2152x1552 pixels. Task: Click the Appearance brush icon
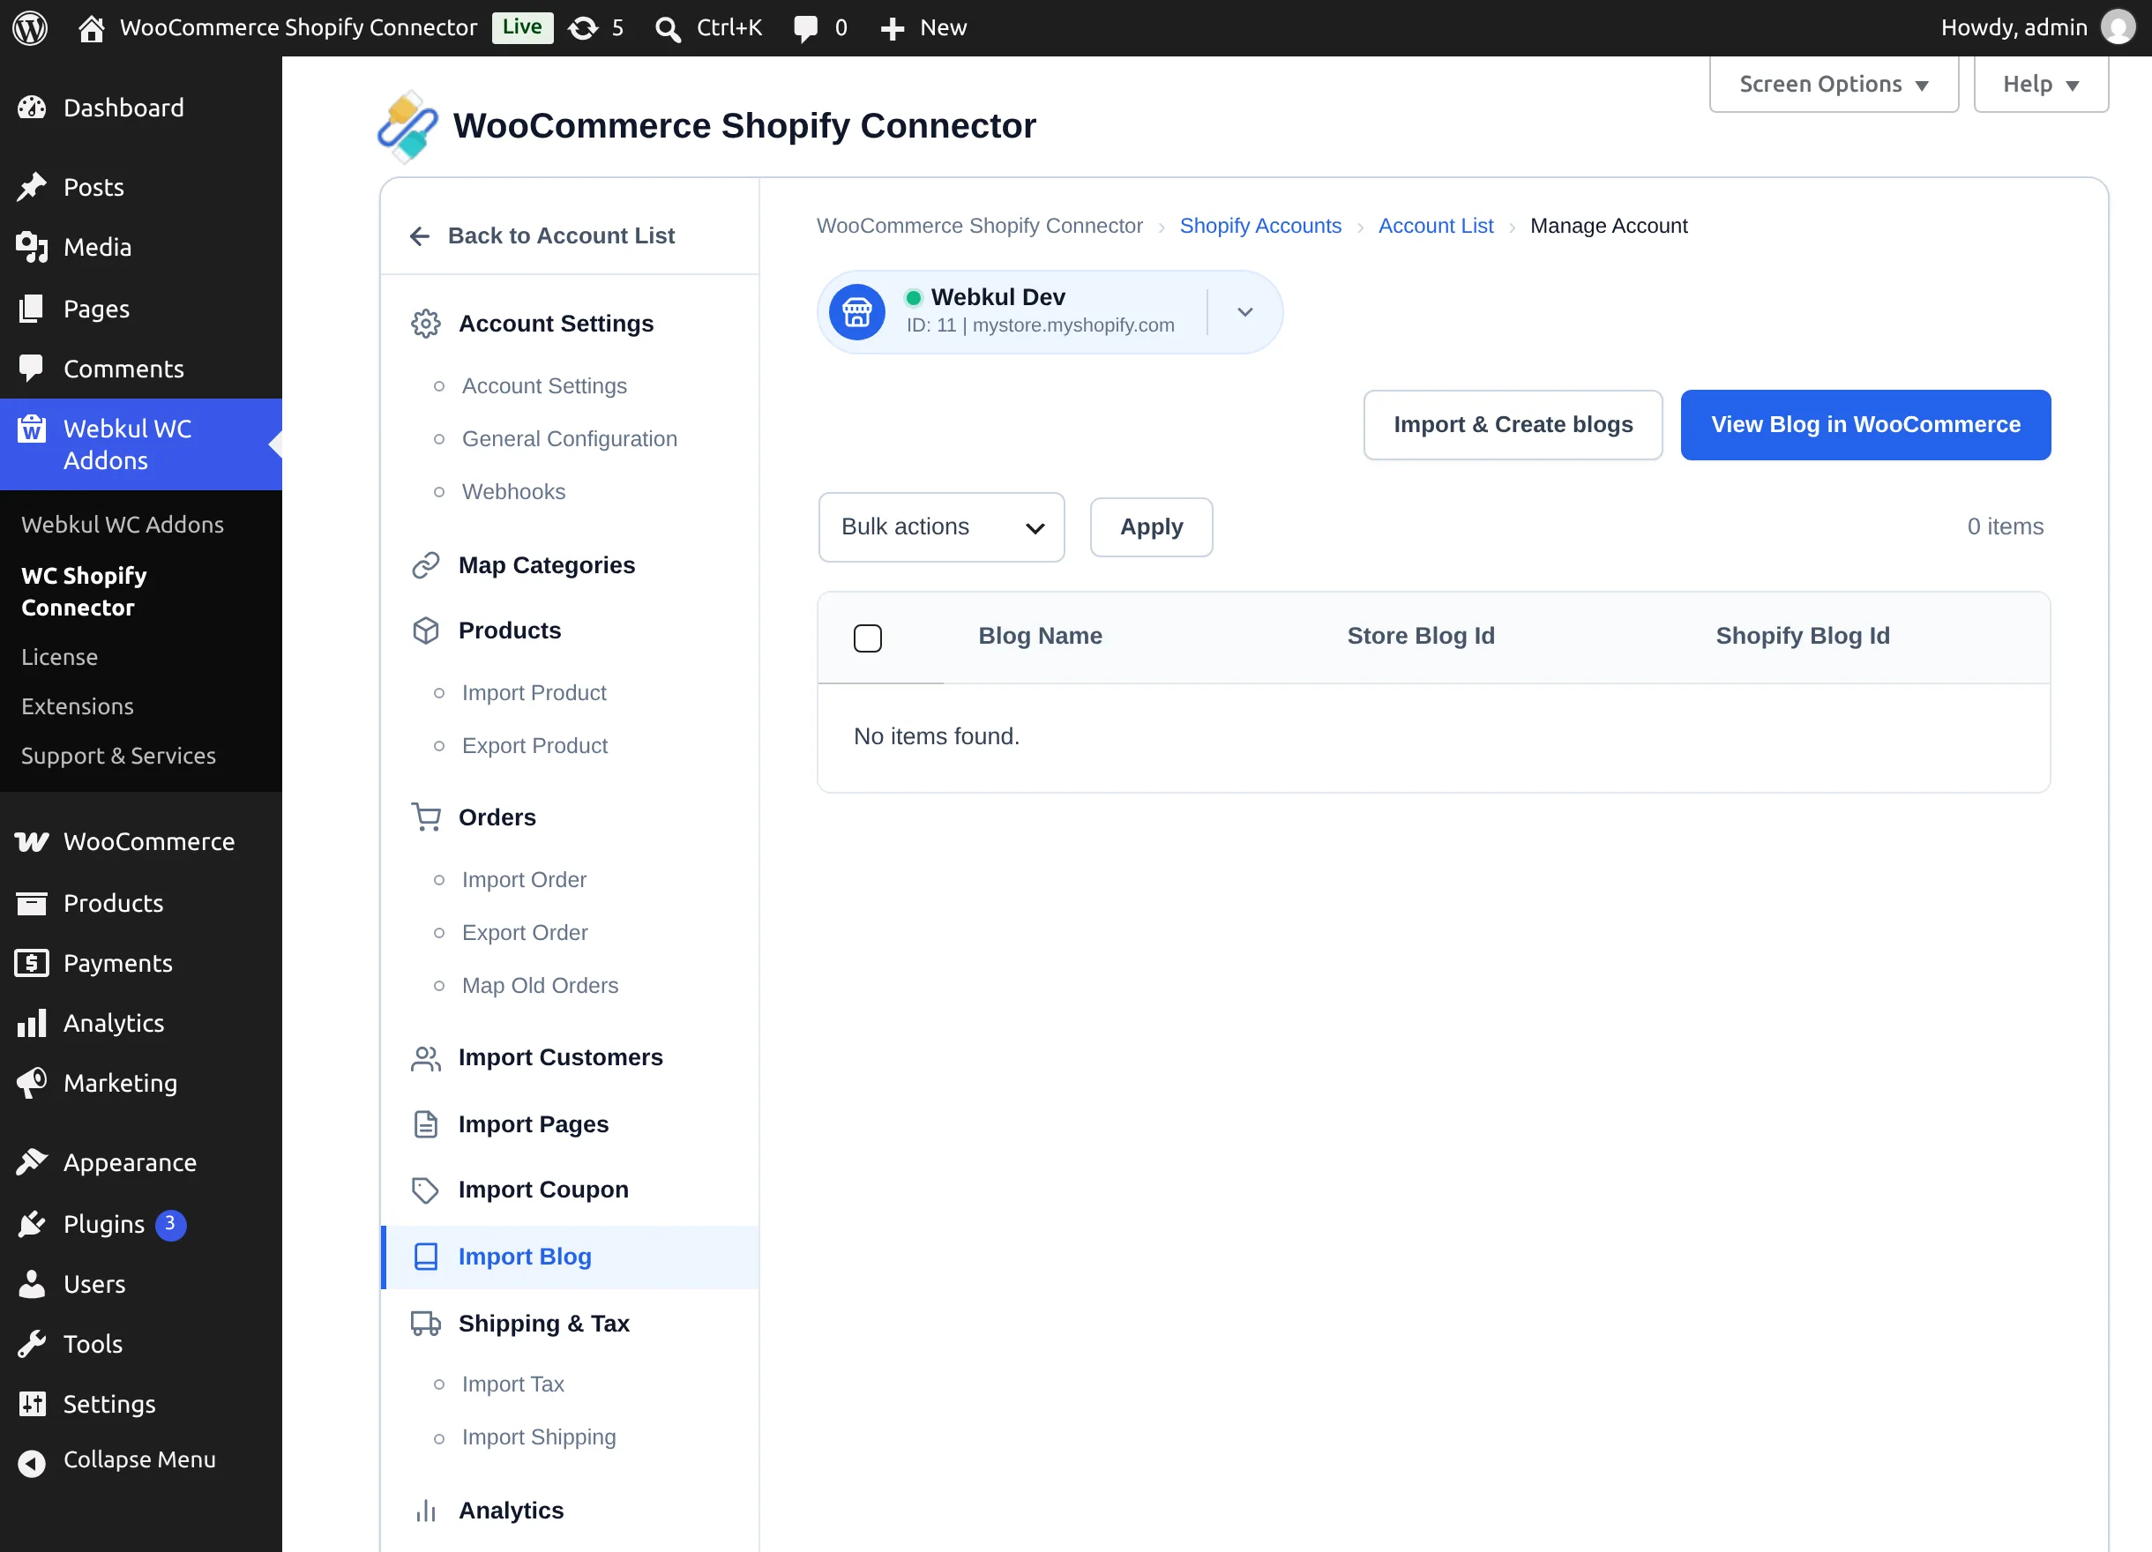pos(32,1161)
